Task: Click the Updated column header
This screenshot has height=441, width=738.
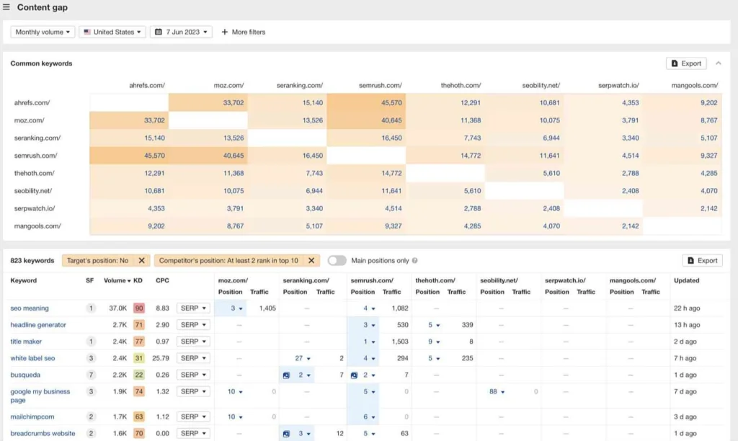Action: click(686, 280)
